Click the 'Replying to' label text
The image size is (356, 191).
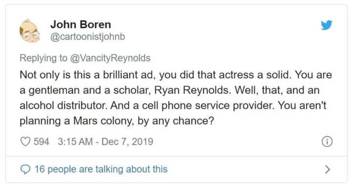(x=44, y=58)
